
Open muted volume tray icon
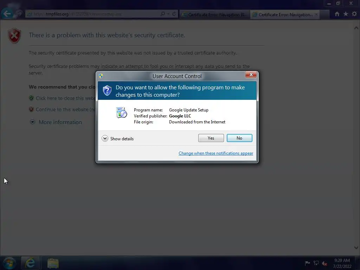pyautogui.click(x=324, y=263)
